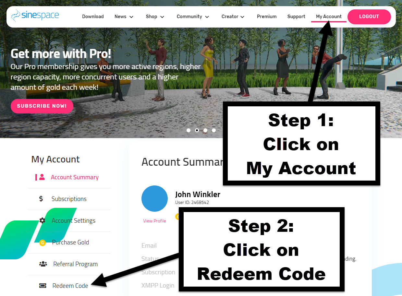Open the View Profile link

coord(154,221)
